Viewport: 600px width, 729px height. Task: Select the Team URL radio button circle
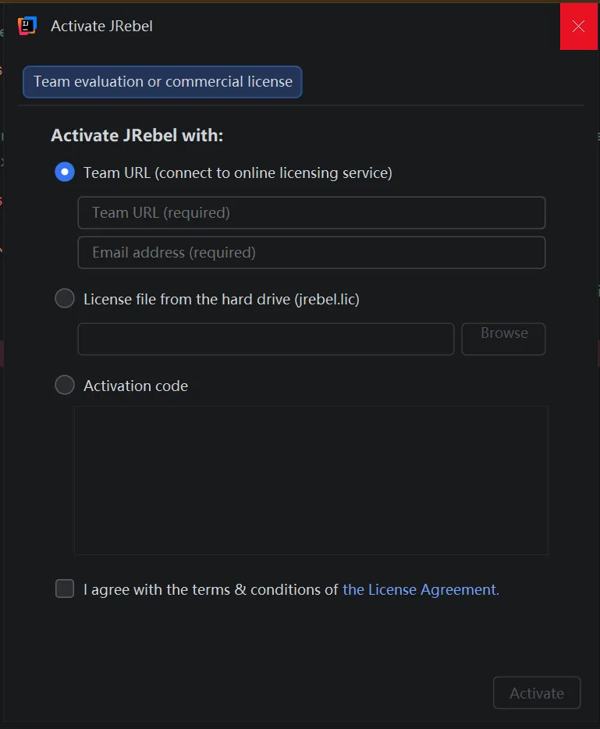click(65, 172)
